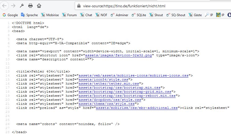Viewport: 231px width, 135px height.
Task: Open the Adminer bookmark
Action: tap(120, 15)
